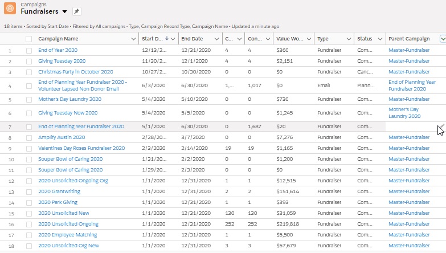Click the pencil edit icon in row 7
Screen dimensions: 446x253
[x=441, y=125]
